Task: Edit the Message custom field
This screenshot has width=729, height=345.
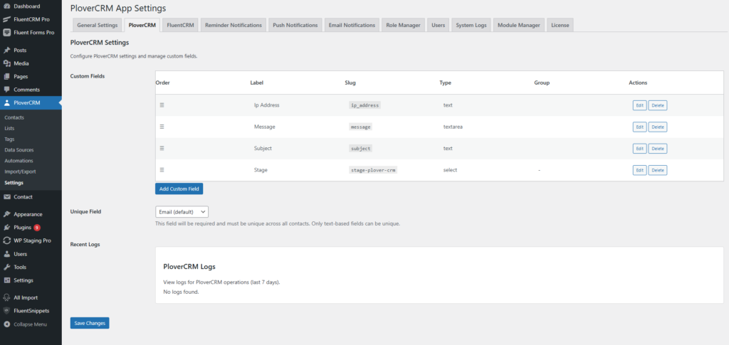Action: pos(639,127)
